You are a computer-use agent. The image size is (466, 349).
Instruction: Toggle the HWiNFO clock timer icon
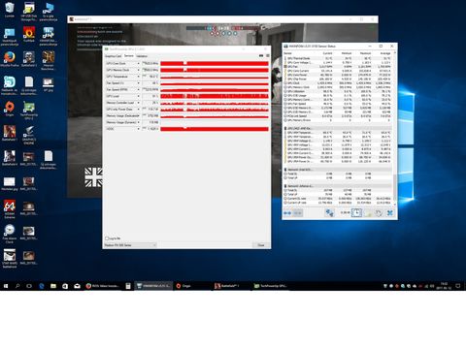356,212
